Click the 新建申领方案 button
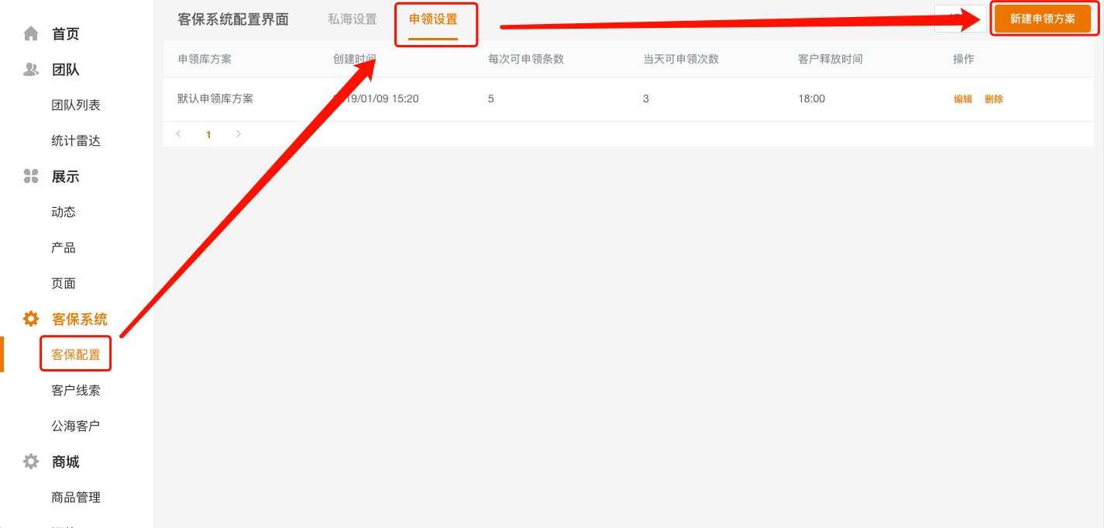Viewport: 1104px width, 528px height. point(1043,19)
